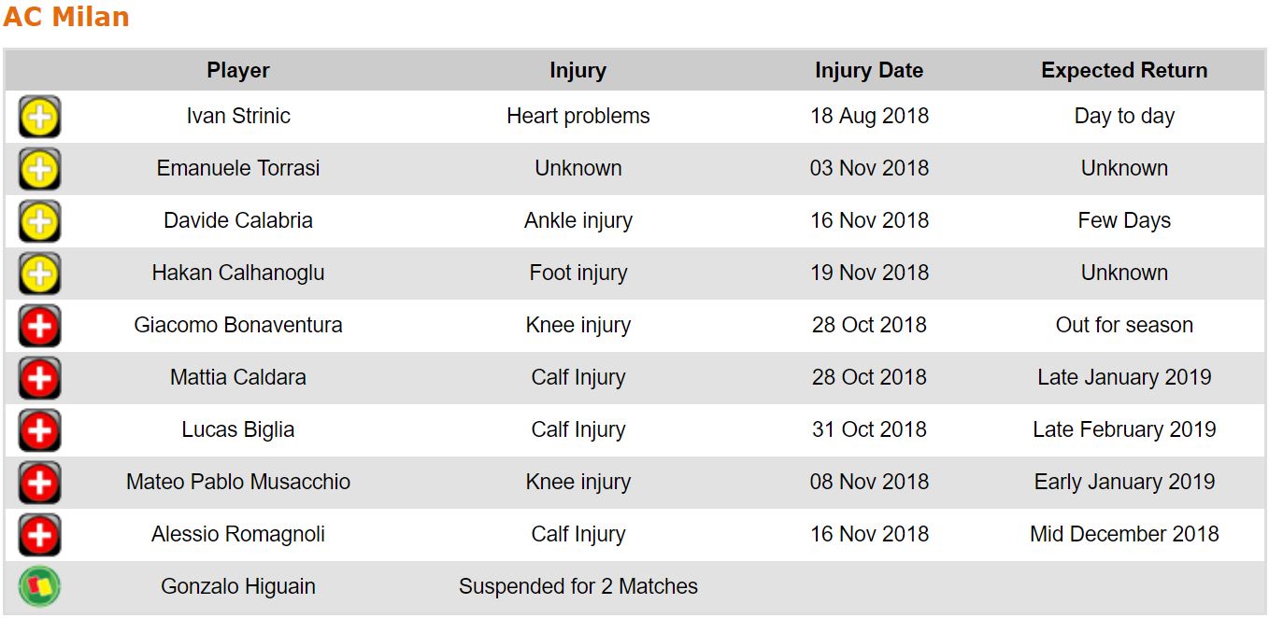This screenshot has width=1269, height=618.
Task: Click Davide Calabria's yellow injury status icon
Action: point(39,222)
